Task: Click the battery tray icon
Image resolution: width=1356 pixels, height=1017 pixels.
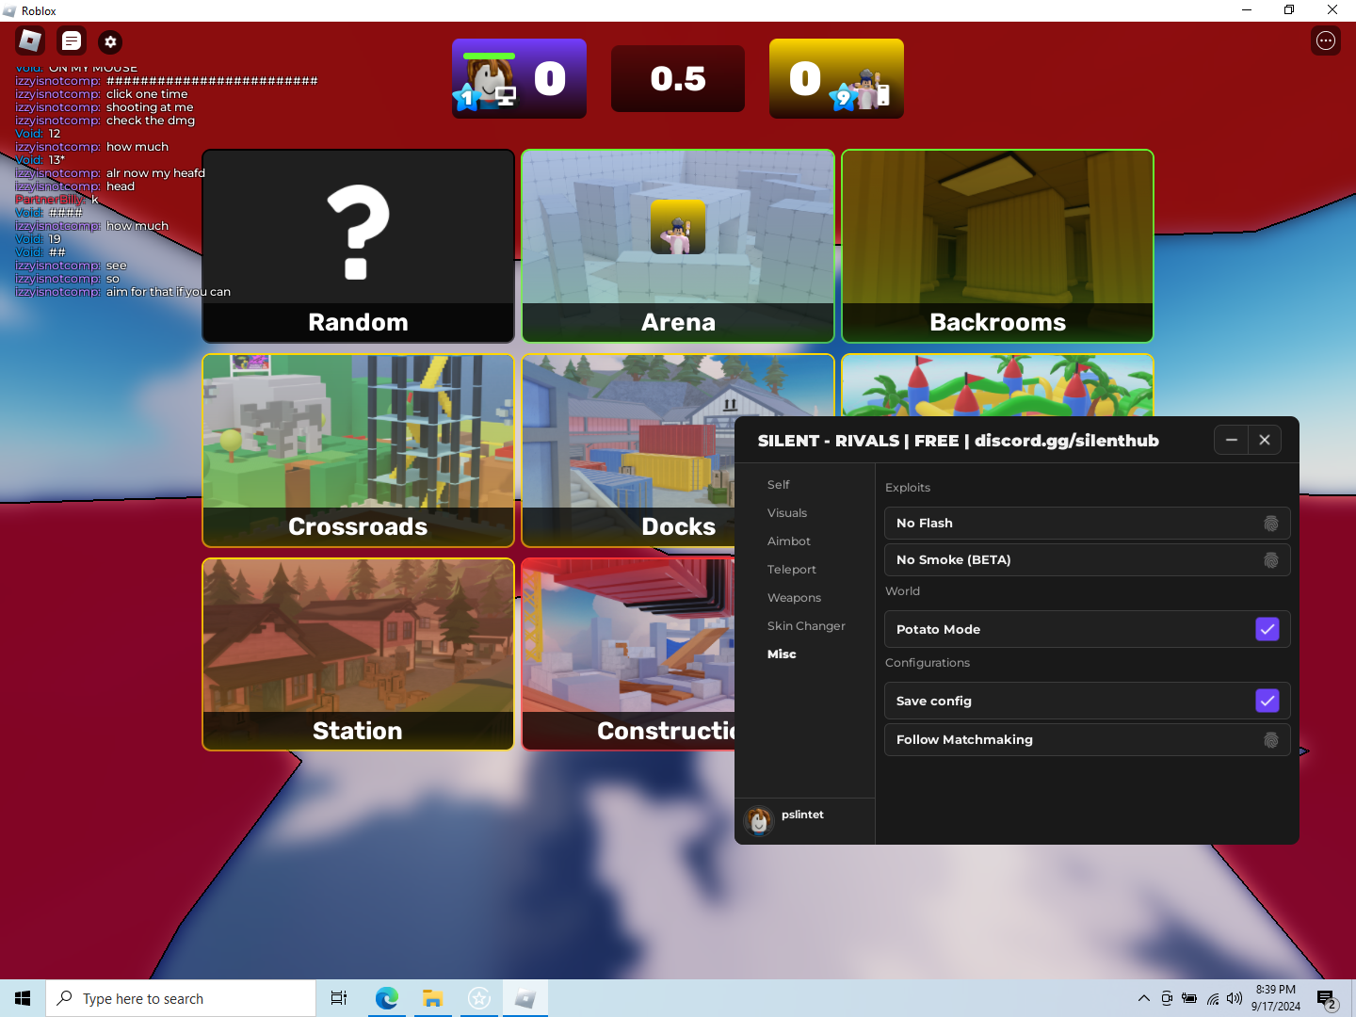Action: tap(1189, 998)
